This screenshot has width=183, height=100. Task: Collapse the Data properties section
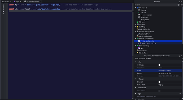(136, 62)
